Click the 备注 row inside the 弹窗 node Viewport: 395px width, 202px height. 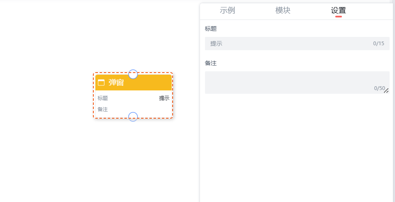coord(103,110)
